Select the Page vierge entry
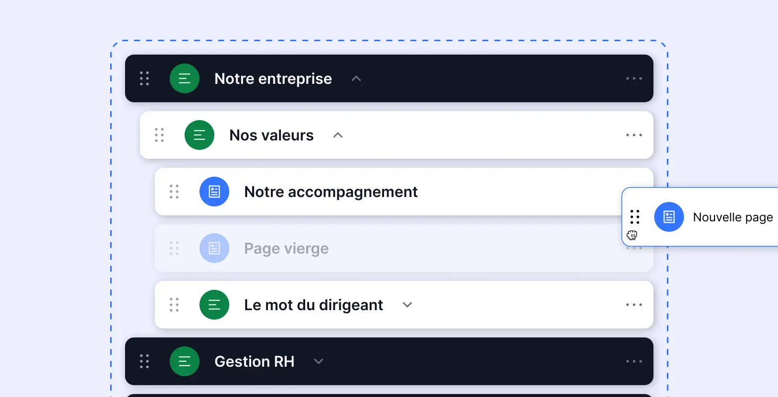The height and width of the screenshot is (397, 778). pyautogui.click(x=286, y=248)
